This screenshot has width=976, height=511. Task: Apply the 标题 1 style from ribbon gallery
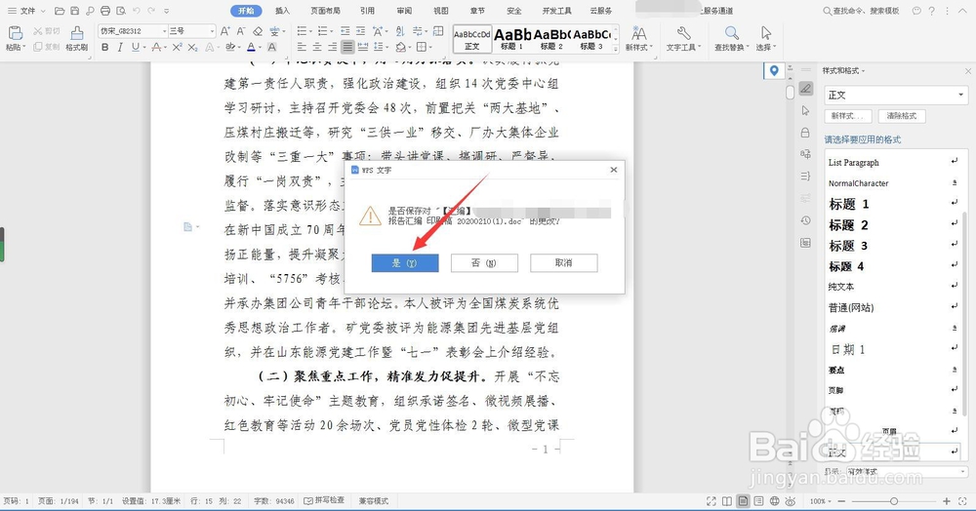pyautogui.click(x=513, y=39)
